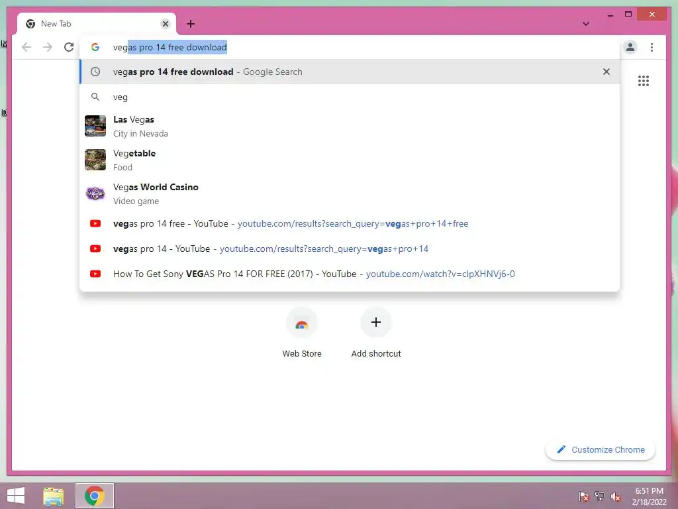Select 'vegas pro 14 free download' Google Search suggestion
This screenshot has height=509, width=678.
coord(350,72)
